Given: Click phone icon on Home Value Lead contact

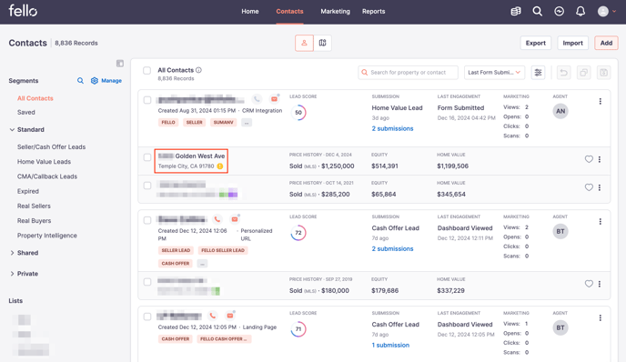Looking at the screenshot, I should click(257, 98).
